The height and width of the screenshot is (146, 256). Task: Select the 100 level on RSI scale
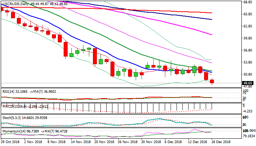click(x=246, y=91)
